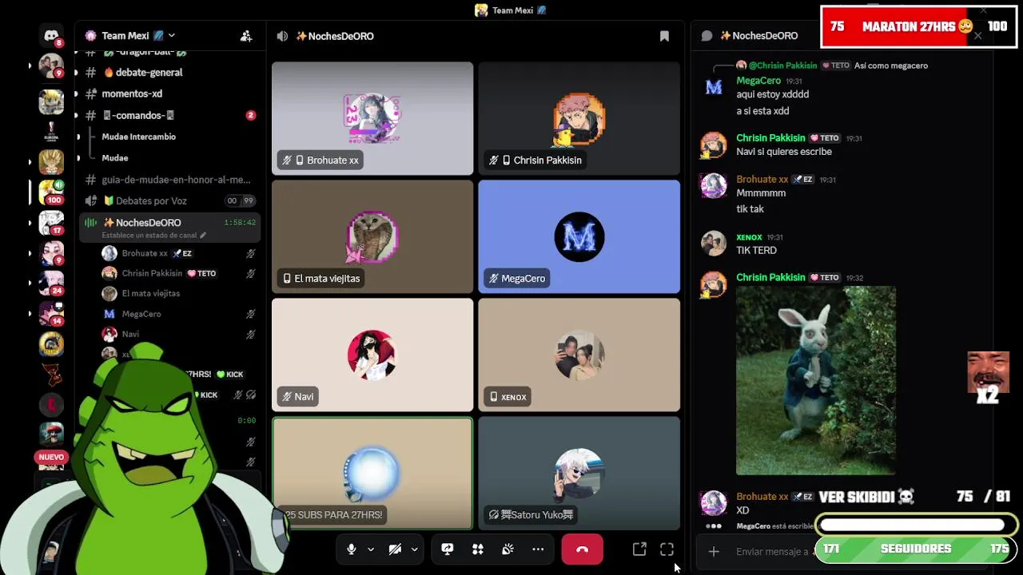Open the white rabbit GIF in chat
The height and width of the screenshot is (575, 1023).
point(816,381)
